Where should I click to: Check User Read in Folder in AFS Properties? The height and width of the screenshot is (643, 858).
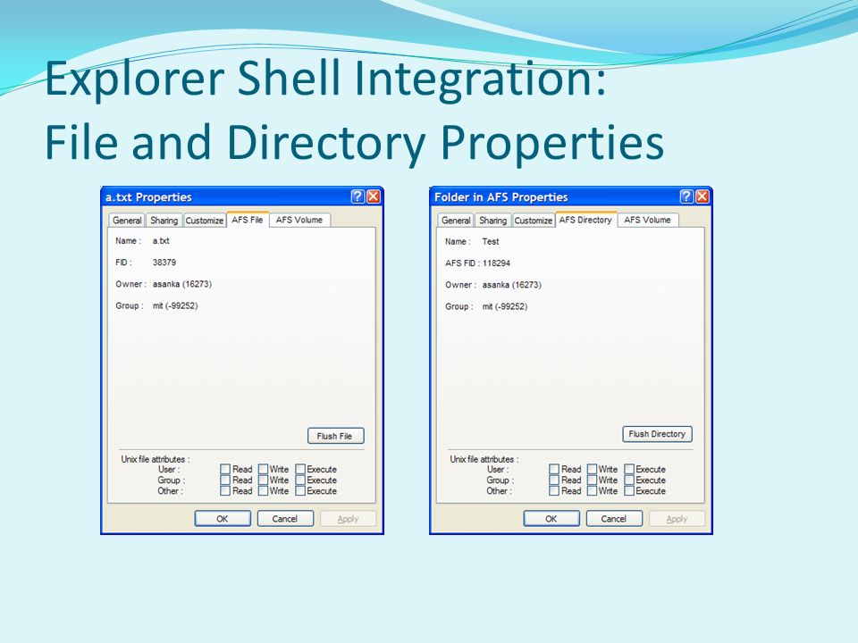coord(554,469)
